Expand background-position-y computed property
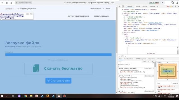 point(157,90)
